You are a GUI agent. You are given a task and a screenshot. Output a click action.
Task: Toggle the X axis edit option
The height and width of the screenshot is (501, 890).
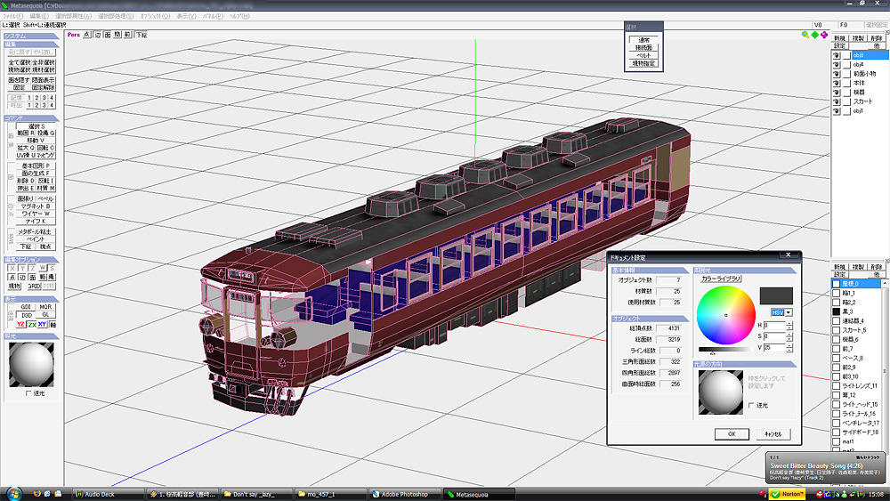pos(12,268)
